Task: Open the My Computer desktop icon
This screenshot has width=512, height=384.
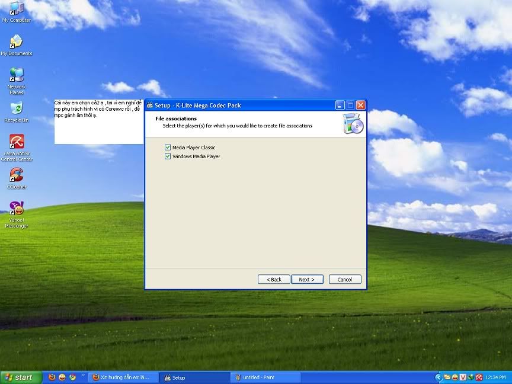Action: [x=16, y=12]
